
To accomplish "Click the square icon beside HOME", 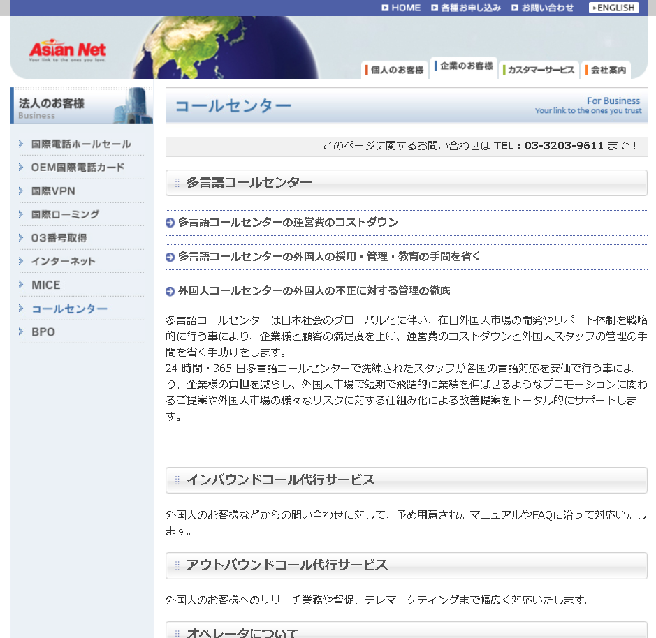I will click(x=386, y=8).
